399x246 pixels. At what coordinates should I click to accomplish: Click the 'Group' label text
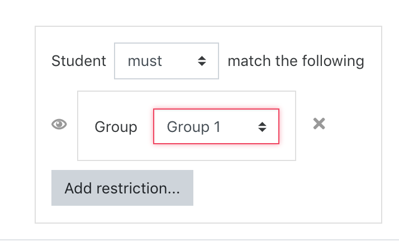(x=116, y=127)
